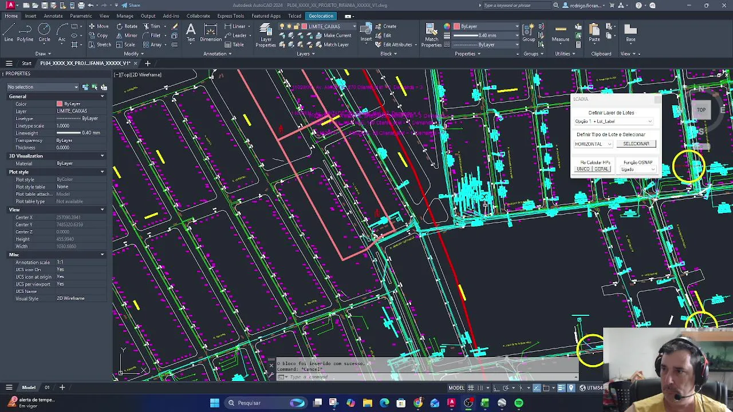Open the Windows Start menu

click(x=215, y=403)
